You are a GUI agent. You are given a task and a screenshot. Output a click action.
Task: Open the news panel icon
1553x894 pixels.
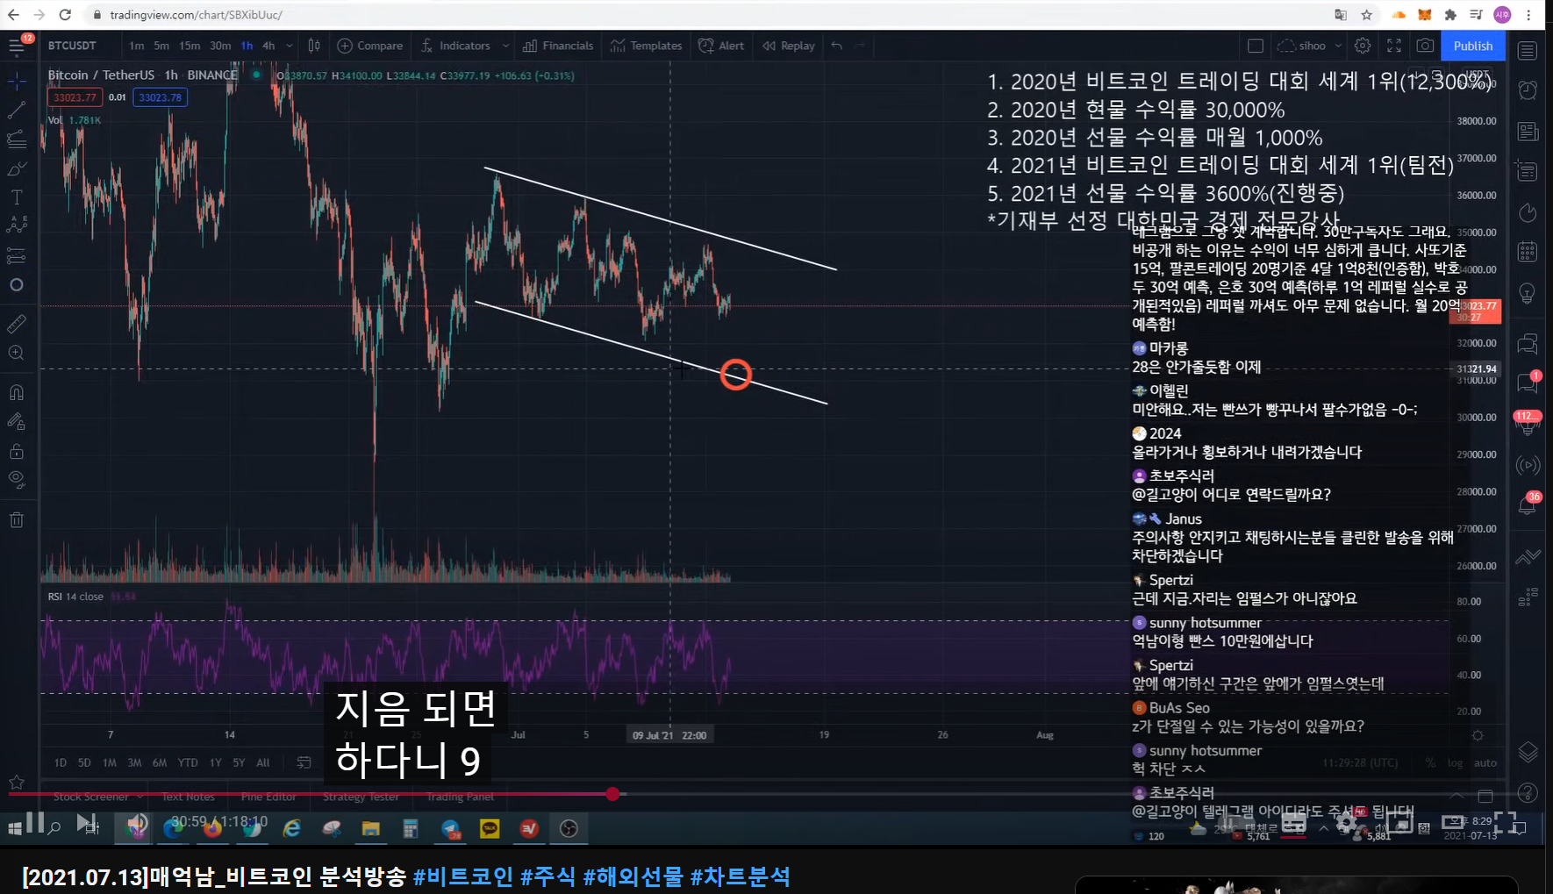click(1528, 132)
